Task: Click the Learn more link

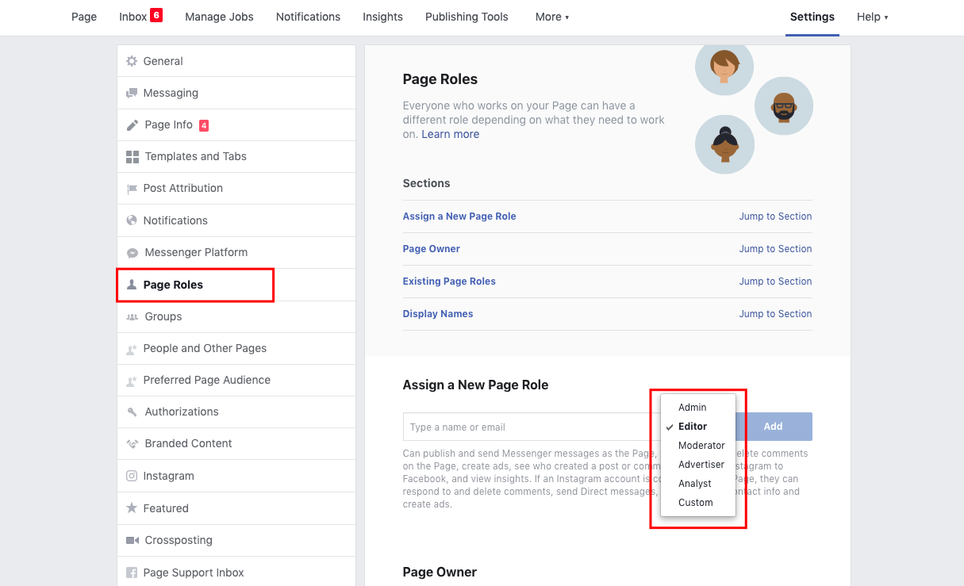Action: pos(450,134)
